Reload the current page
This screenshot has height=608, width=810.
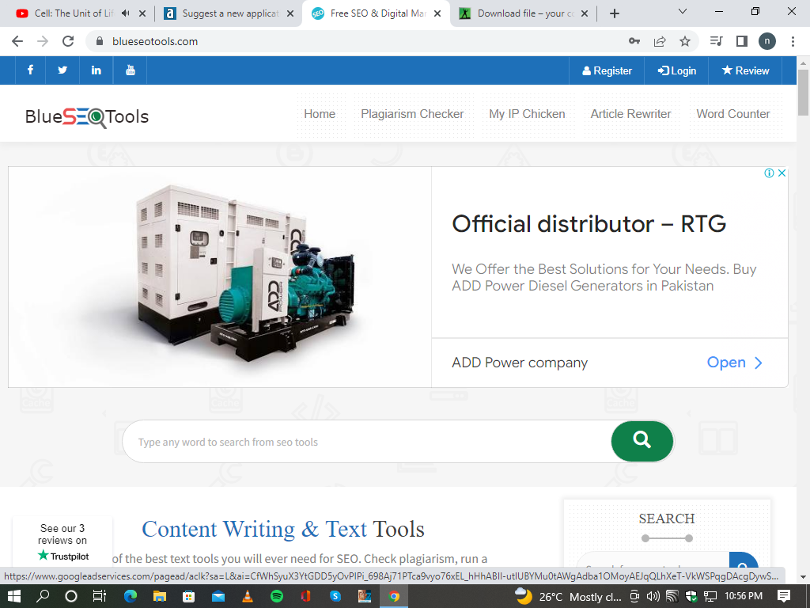(68, 41)
